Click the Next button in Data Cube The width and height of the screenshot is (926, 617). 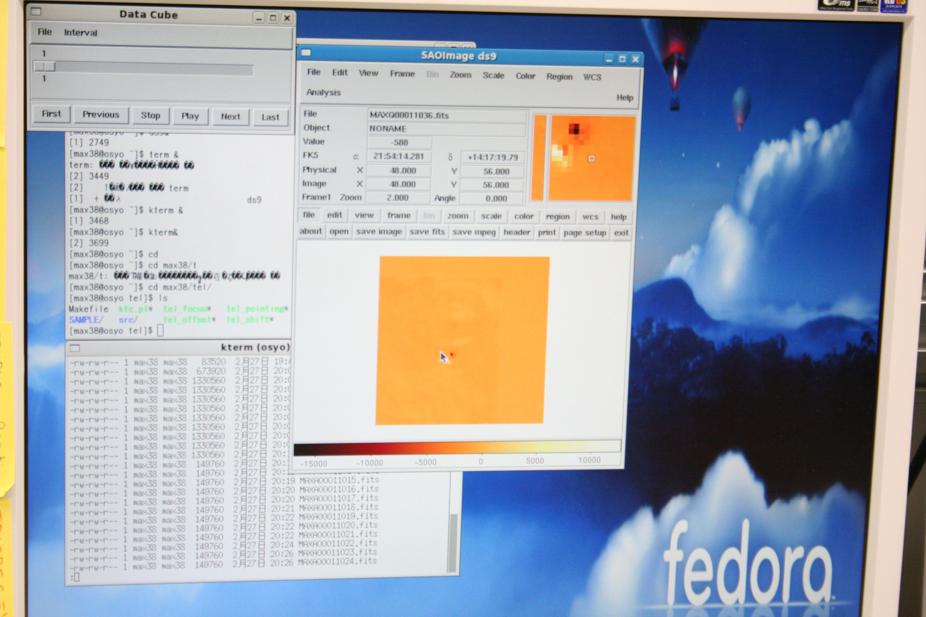[x=230, y=117]
